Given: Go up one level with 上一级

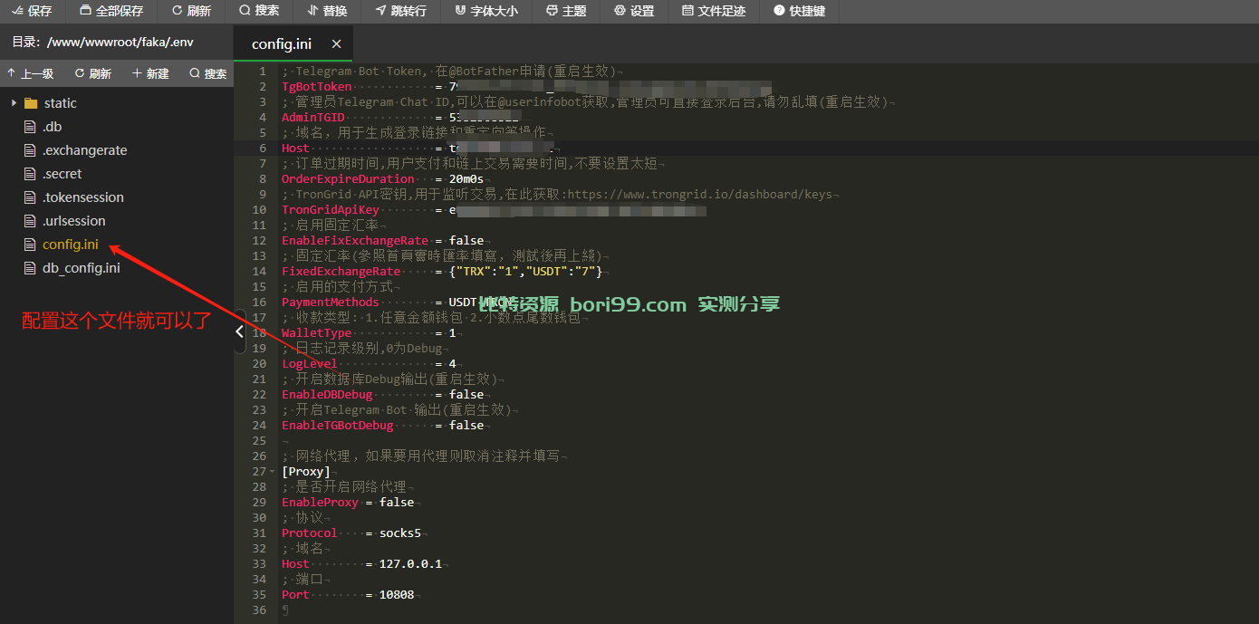Looking at the screenshot, I should click(30, 73).
